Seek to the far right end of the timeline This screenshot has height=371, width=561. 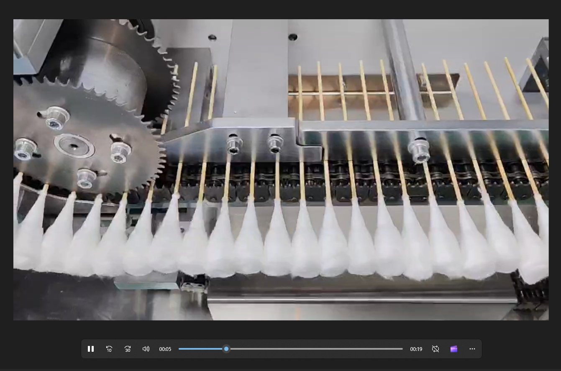[402, 349]
